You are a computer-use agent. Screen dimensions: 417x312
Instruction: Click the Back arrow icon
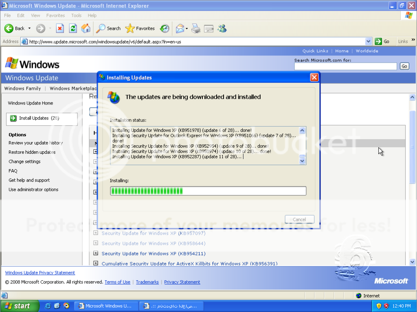point(9,28)
